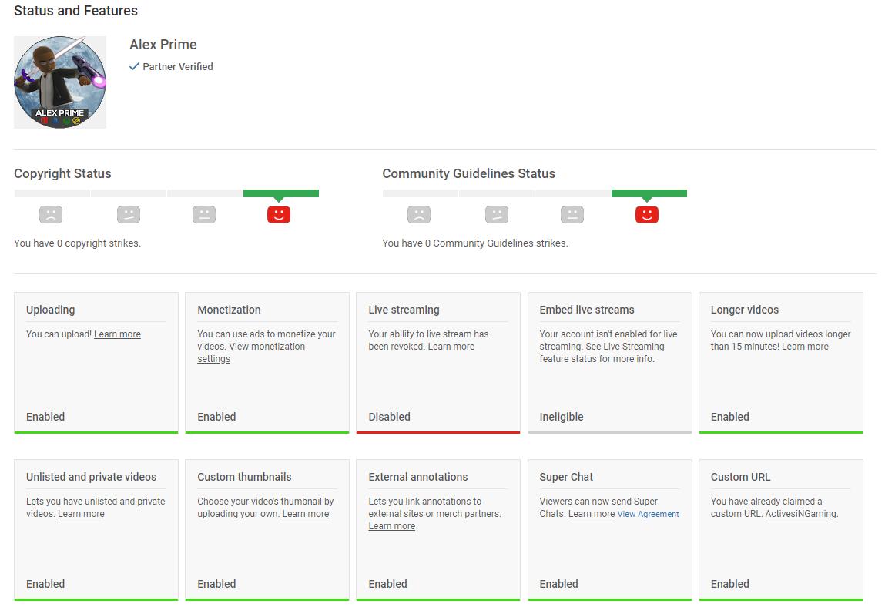Click the Status and Features heading

pyautogui.click(x=75, y=11)
